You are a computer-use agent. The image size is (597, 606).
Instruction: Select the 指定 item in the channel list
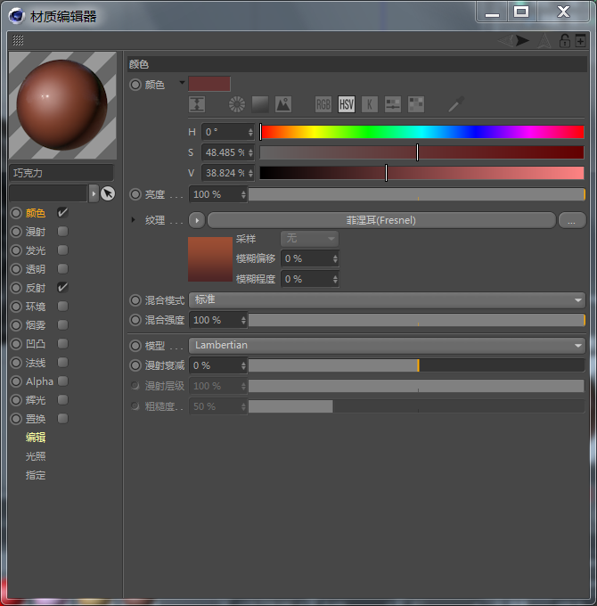pyautogui.click(x=36, y=475)
